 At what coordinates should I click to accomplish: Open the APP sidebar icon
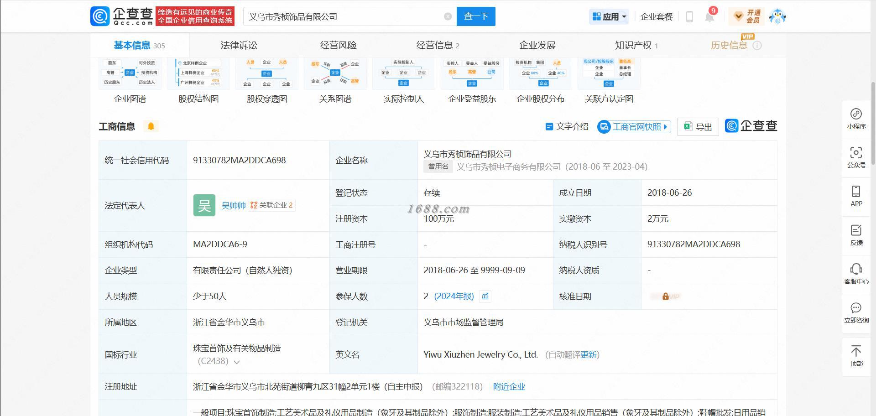tap(856, 196)
